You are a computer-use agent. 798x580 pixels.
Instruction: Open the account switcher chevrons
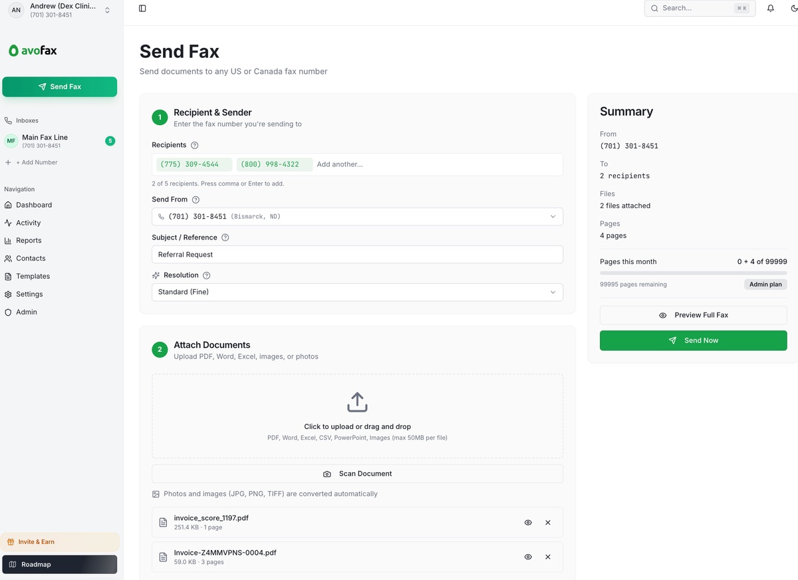click(107, 10)
